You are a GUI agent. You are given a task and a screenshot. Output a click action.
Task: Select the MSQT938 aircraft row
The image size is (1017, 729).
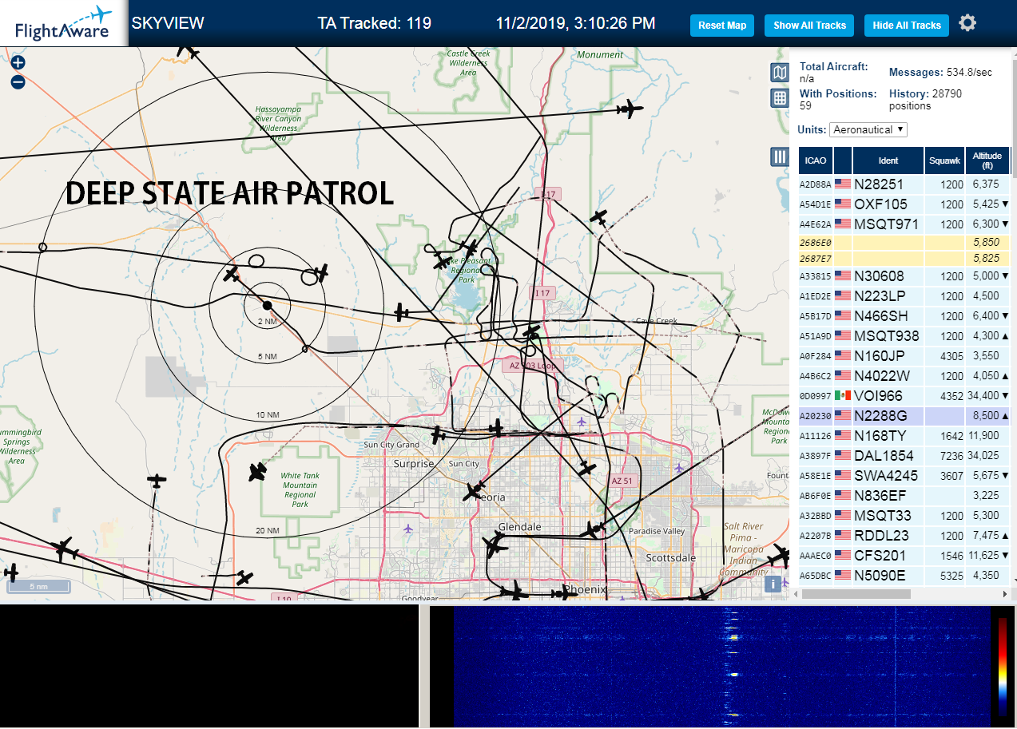coord(904,335)
